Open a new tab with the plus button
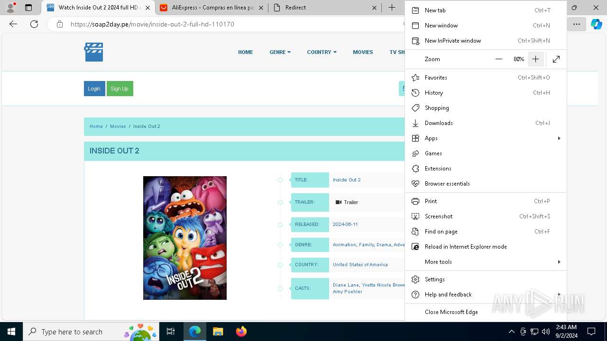Viewport: 607px width, 341px height. [392, 8]
